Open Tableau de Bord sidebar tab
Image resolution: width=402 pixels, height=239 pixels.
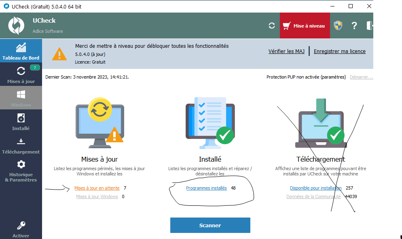(x=21, y=51)
